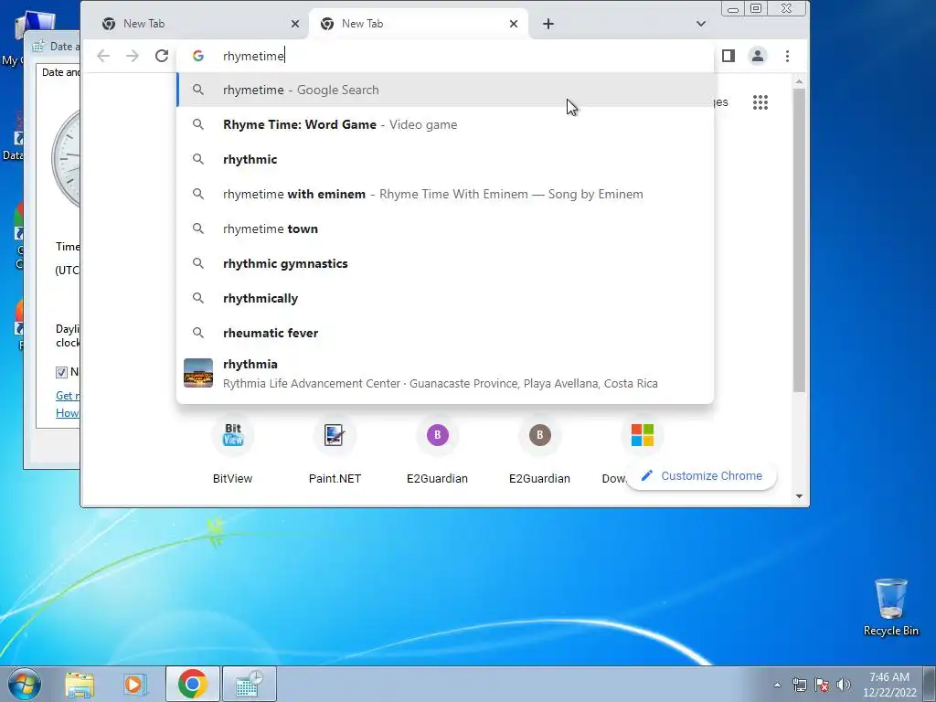Open the Chrome profile avatar
The image size is (936, 702).
(758, 56)
